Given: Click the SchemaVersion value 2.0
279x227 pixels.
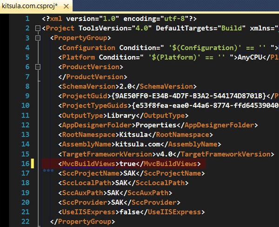Looking at the screenshot, I should [x=126, y=87].
